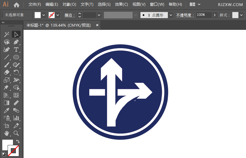This screenshot has height=158, width=246.
Task: Open the 文字(T) menu
Action: (87, 4)
